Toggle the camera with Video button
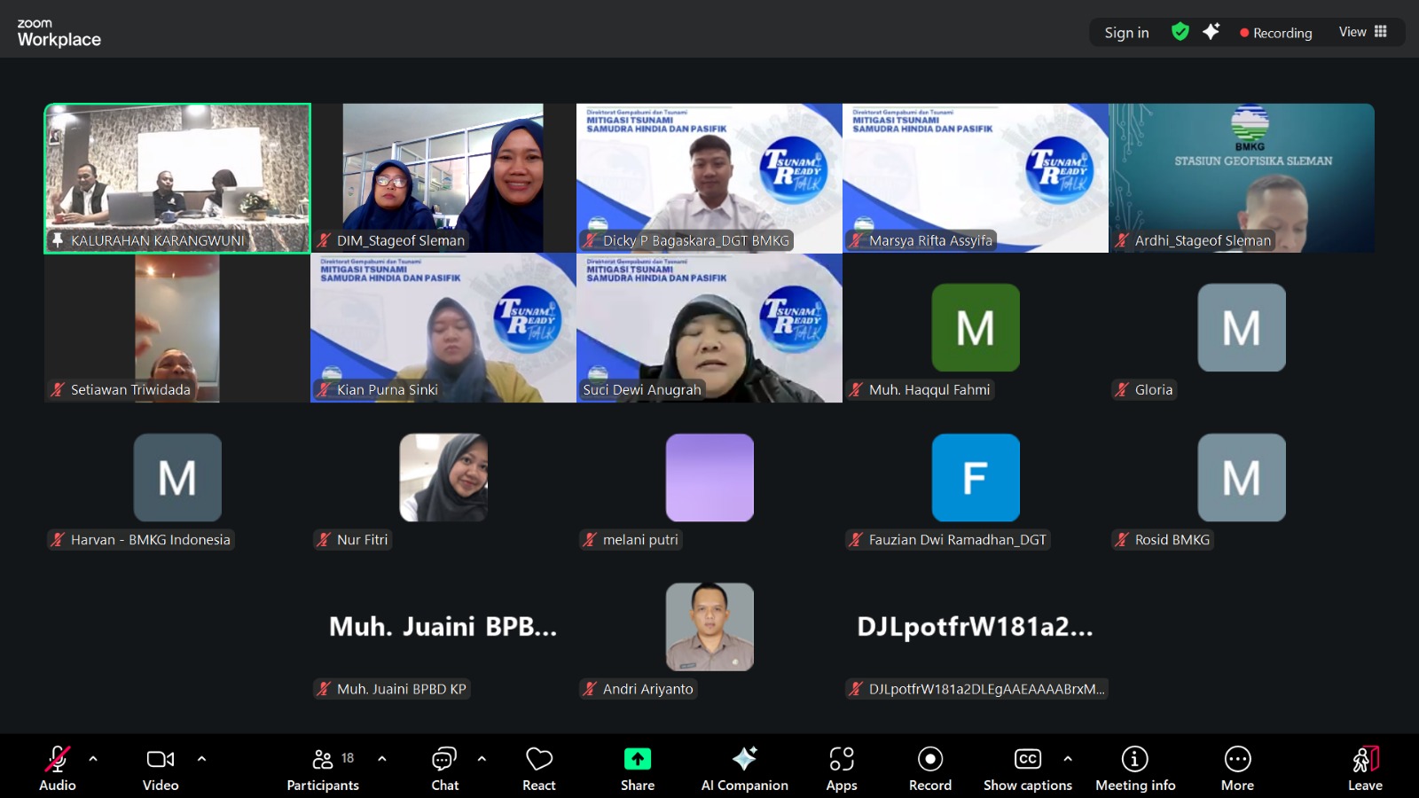The width and height of the screenshot is (1419, 798). pyautogui.click(x=161, y=768)
